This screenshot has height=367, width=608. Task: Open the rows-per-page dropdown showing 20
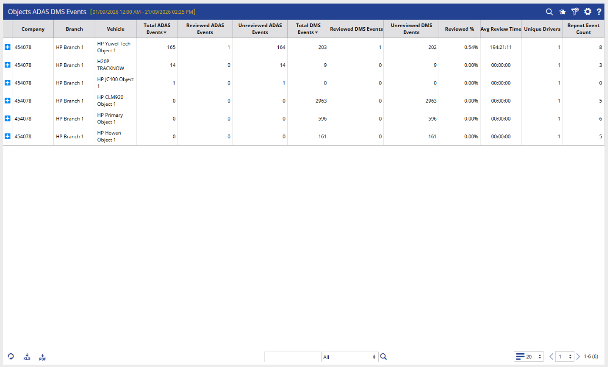point(529,357)
